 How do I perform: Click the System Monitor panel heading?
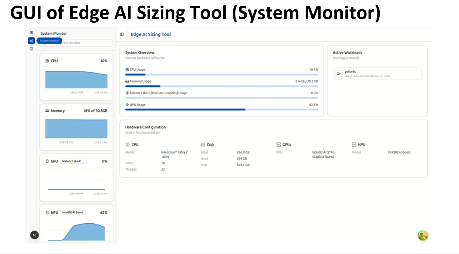coord(53,34)
